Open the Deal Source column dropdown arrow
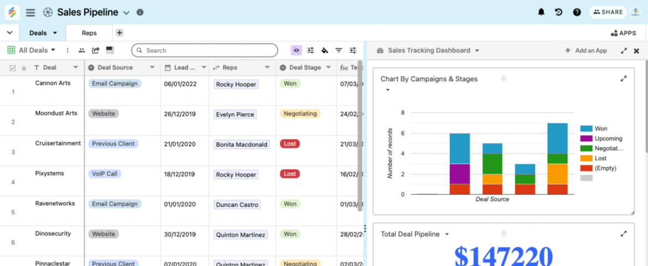Viewport: 648px width, 266px height. point(152,68)
